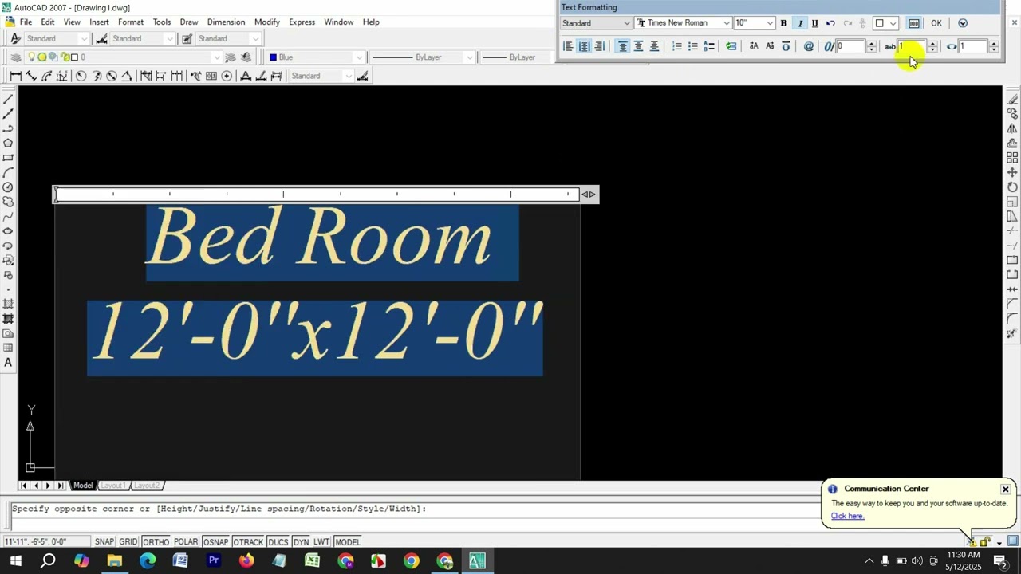
Task: Open the File menu
Action: 26,22
